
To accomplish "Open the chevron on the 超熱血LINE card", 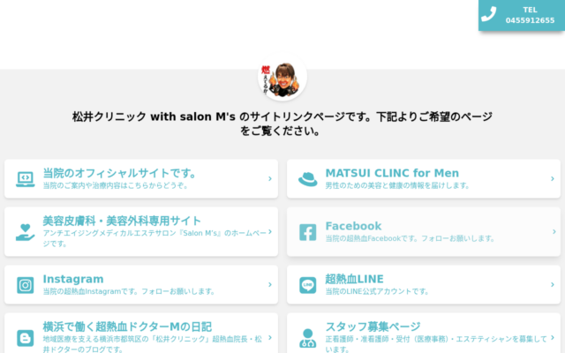I will pyautogui.click(x=553, y=284).
